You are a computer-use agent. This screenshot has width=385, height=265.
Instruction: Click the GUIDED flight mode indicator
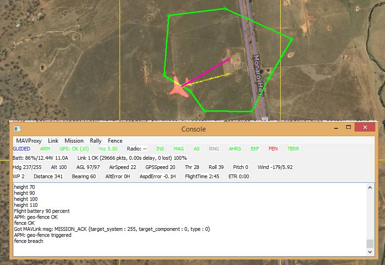(22, 149)
